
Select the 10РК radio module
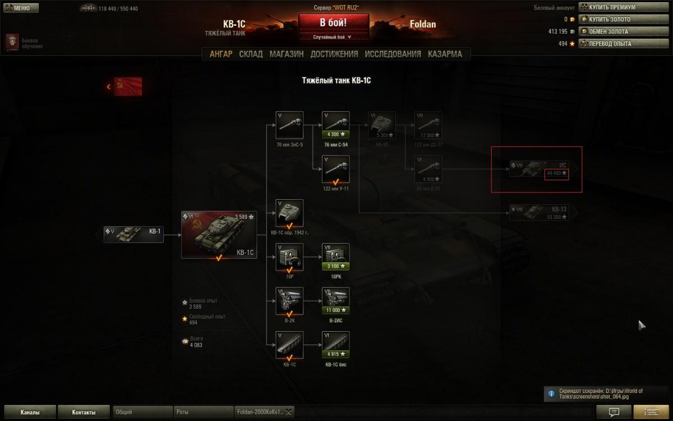336,257
